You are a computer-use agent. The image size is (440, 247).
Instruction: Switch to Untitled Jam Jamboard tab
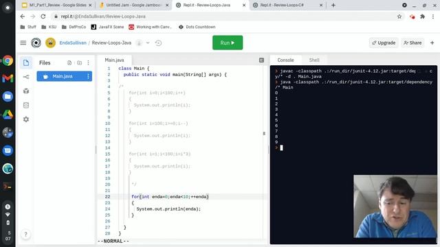point(134,5)
